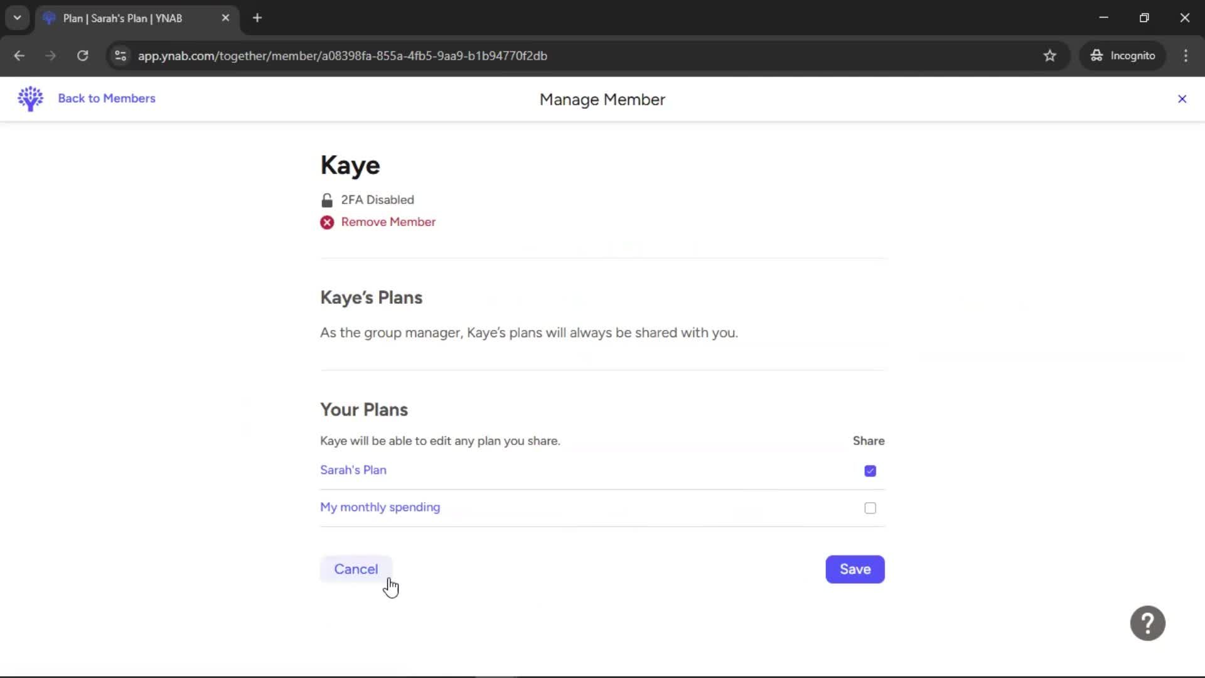Viewport: 1205px width, 678px height.
Task: Click the 2FA Disabled status text
Action: click(x=377, y=200)
